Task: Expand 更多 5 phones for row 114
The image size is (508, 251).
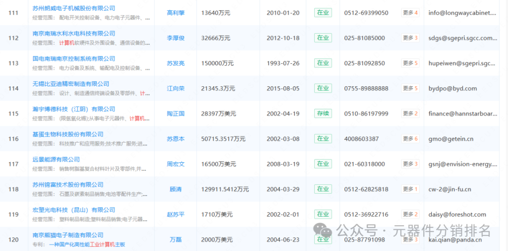Action: (x=410, y=89)
